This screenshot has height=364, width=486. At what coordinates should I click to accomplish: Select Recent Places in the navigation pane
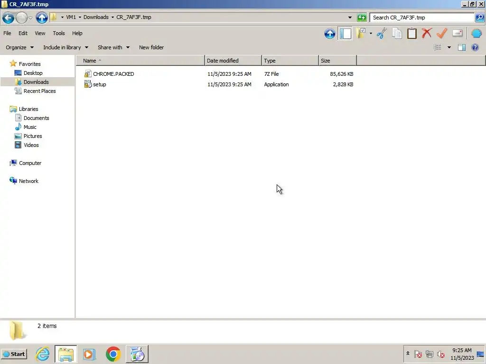[x=40, y=91]
